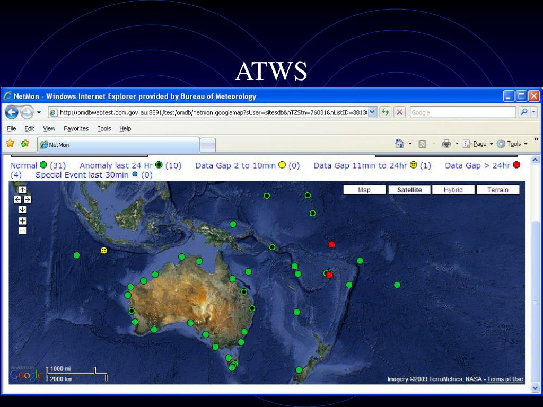Switch map to Hybrid view

coord(453,190)
